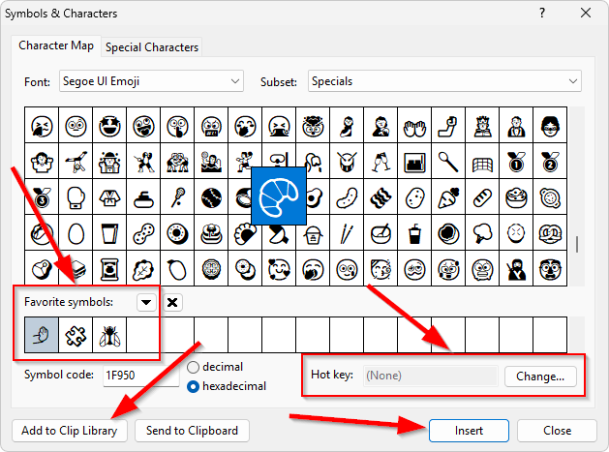Choose the hexadecimal radio option

193,387
